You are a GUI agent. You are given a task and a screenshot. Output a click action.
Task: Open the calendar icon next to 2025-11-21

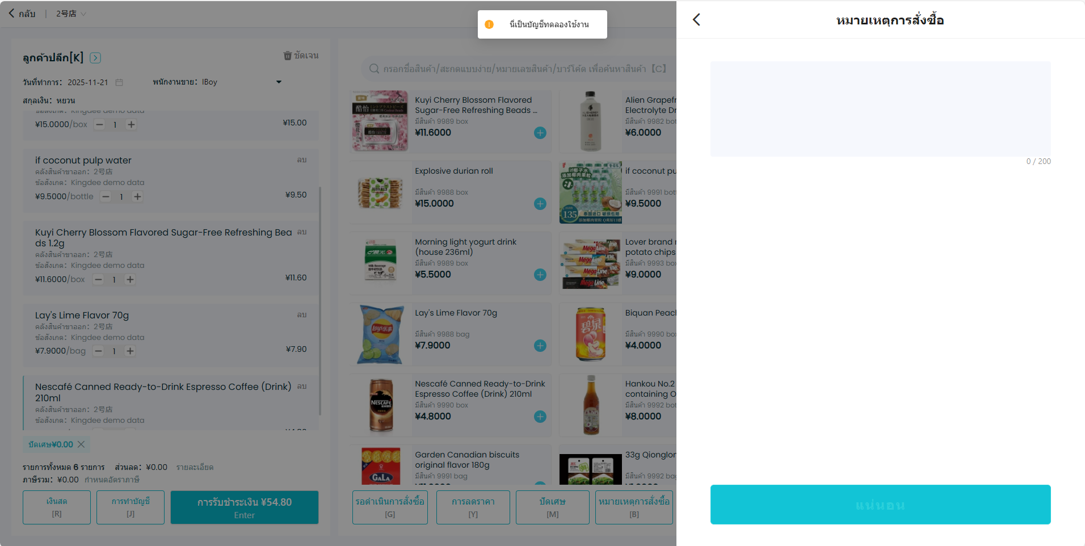coord(119,82)
